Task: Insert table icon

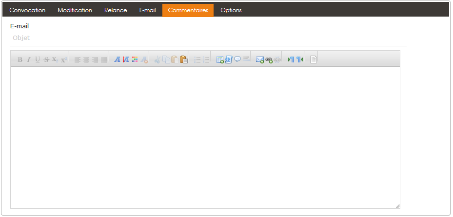Action: coord(220,59)
